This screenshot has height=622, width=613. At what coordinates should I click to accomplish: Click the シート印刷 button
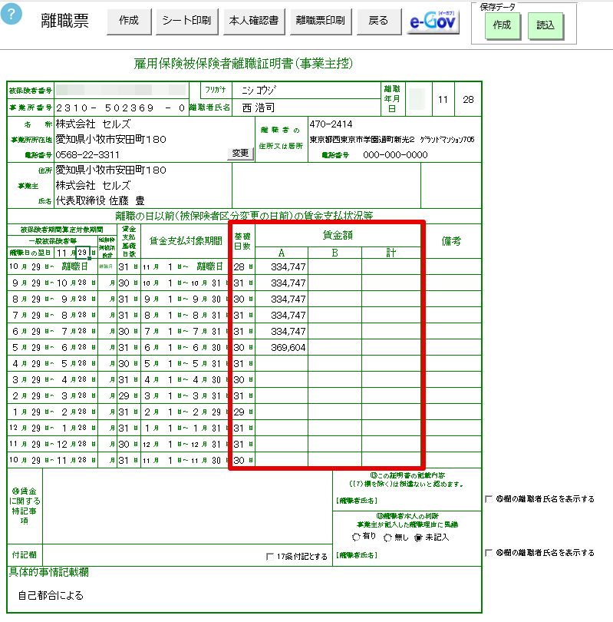pos(186,21)
